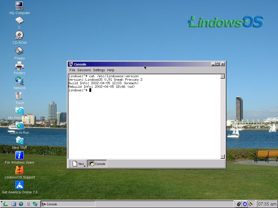The image size is (278, 208).
Task: Click the system tray satellite dish icon
Action: 251,204
